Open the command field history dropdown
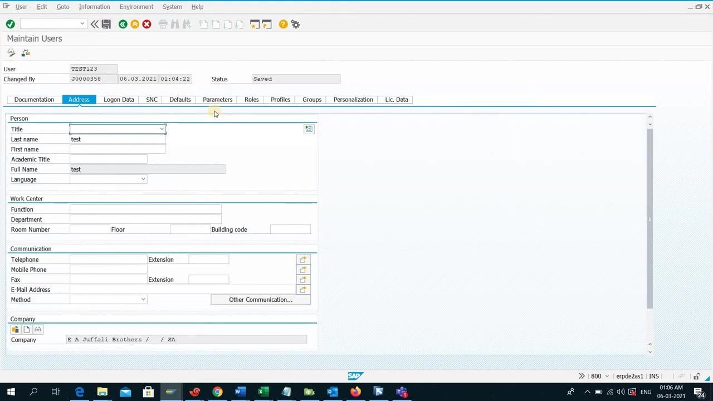This screenshot has width=713, height=401. point(82,23)
